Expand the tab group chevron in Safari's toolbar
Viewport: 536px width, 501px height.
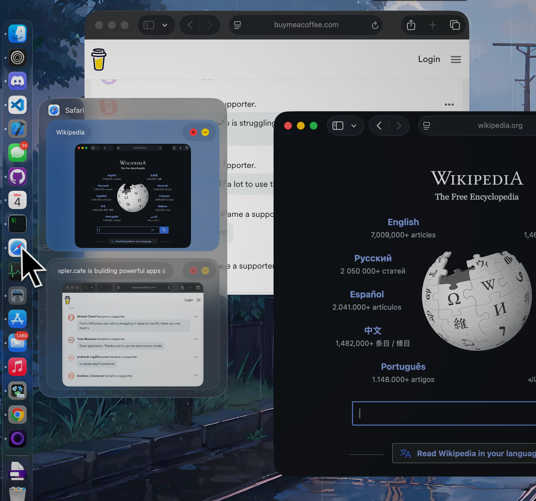(165, 25)
